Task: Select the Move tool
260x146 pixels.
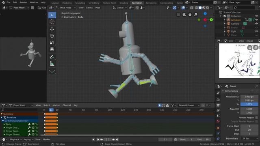Action: (x=52, y=29)
